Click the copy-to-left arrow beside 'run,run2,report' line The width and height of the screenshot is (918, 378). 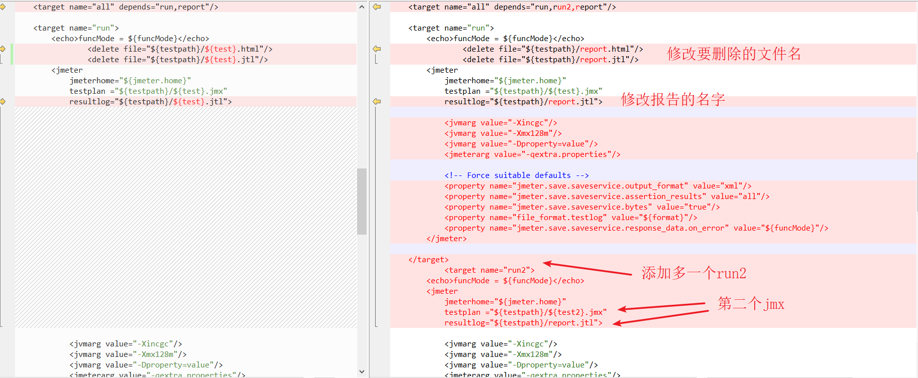pos(377,7)
